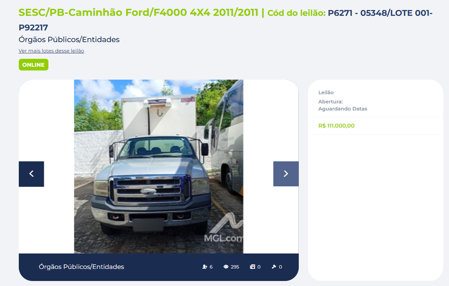Viewport: 449px width, 286px height.
Task: Click the Órgãos Públicos/Entidades subtitle below the title
Action: [x=69, y=40]
